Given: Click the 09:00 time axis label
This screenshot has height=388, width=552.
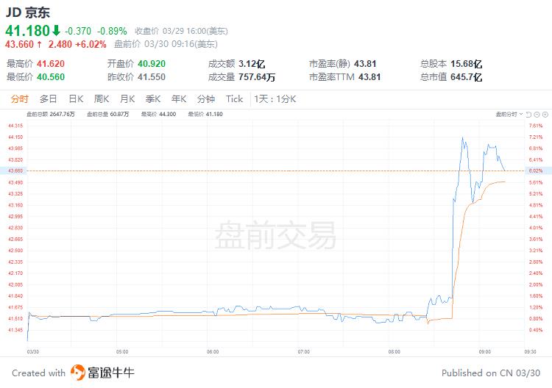Looking at the screenshot, I should (484, 352).
